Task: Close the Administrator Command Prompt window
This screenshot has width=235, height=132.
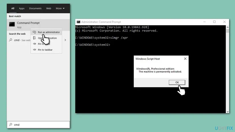Action: pyautogui.click(x=224, y=22)
